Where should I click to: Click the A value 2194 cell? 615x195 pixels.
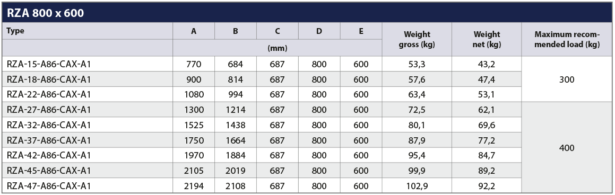pos(194,185)
